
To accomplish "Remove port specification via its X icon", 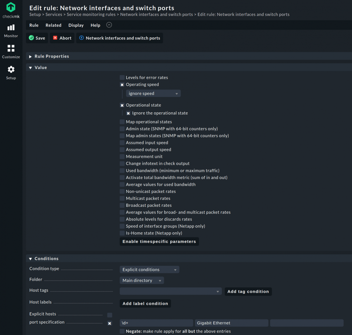I will [x=110, y=323].
